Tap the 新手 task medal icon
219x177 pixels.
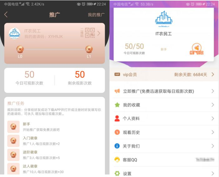coord(13,127)
